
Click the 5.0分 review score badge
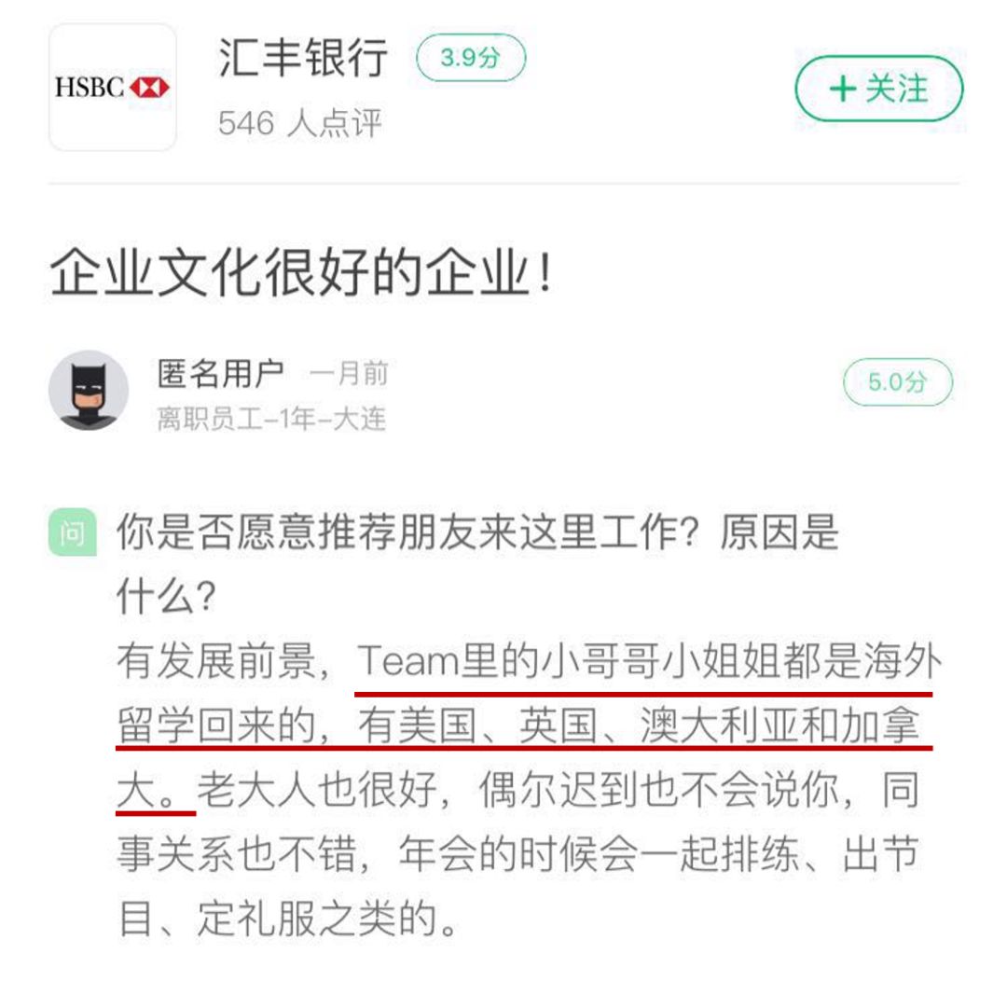tap(897, 382)
